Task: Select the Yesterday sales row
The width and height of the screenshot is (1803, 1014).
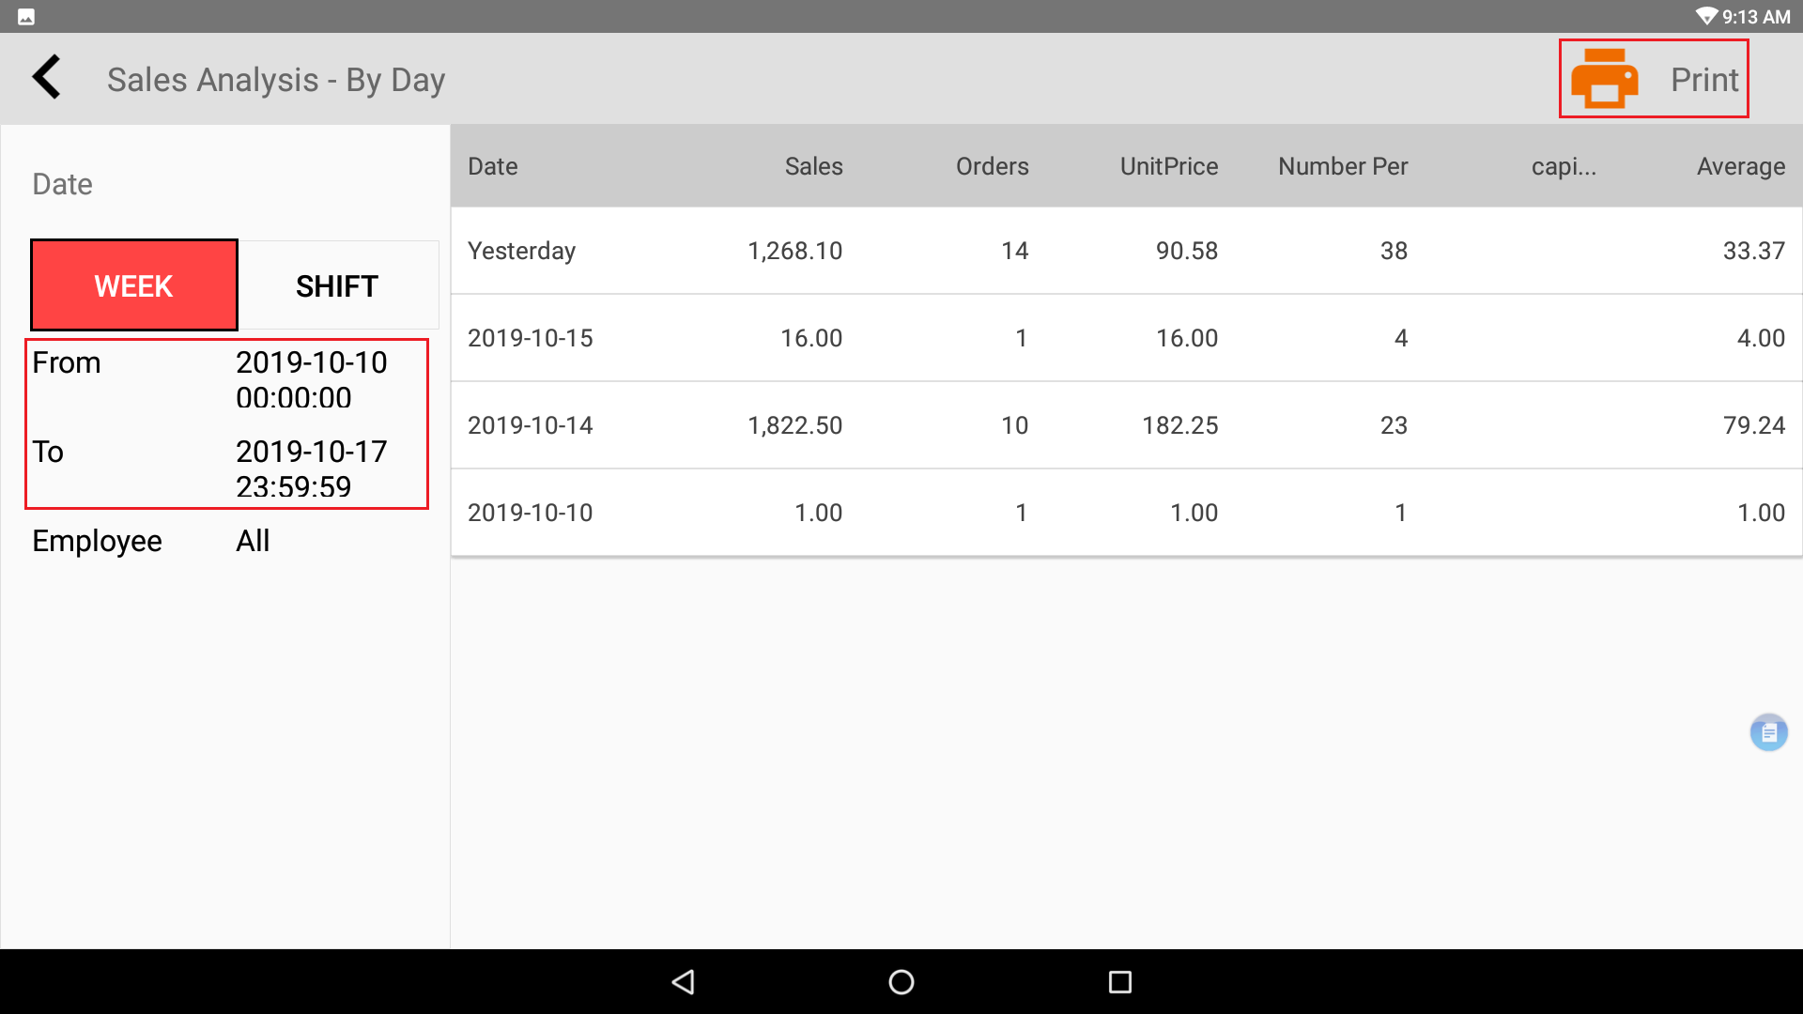Action: 1125,251
